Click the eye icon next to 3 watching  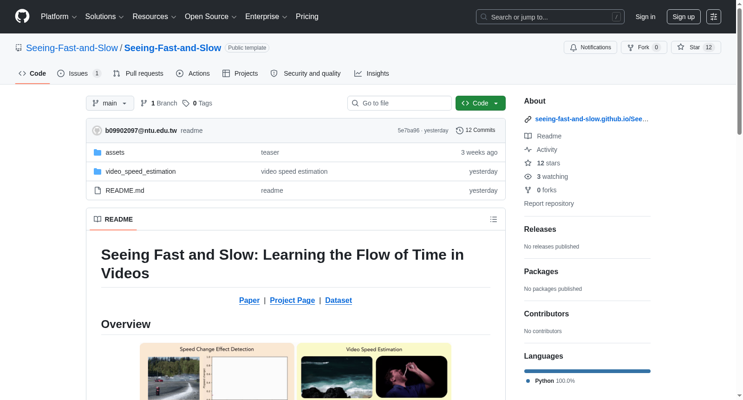coord(528,177)
